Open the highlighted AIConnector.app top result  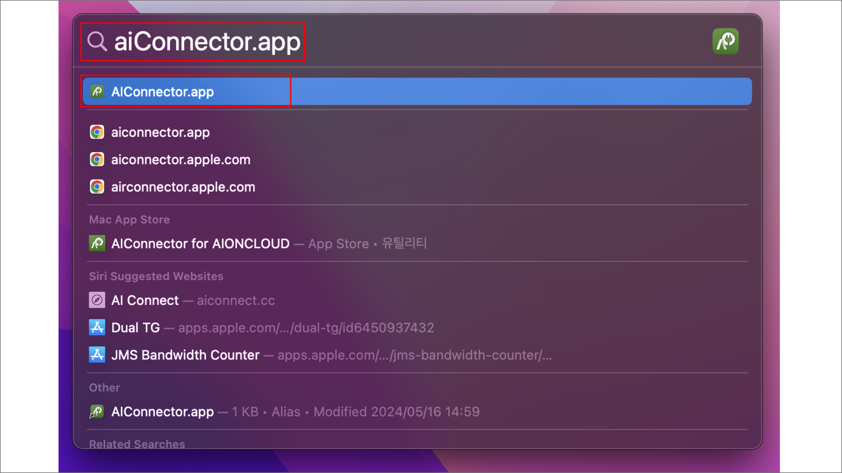(162, 92)
